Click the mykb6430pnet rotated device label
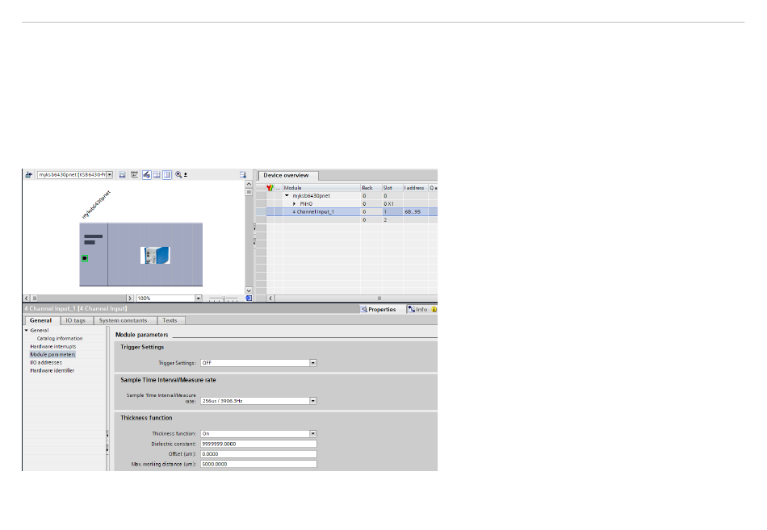The height and width of the screenshot is (530, 767). (96, 204)
